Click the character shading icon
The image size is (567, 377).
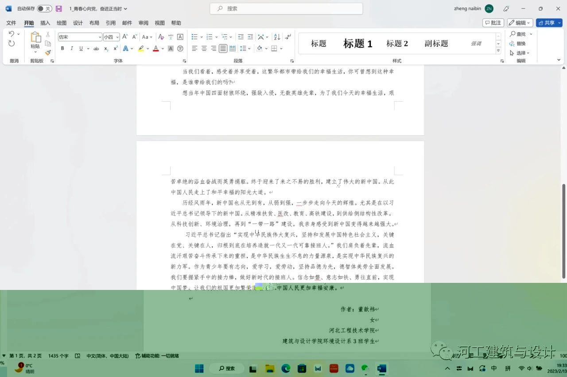click(171, 49)
